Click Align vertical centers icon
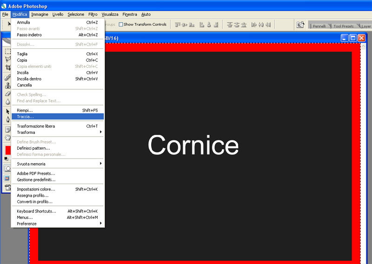Screen dimensions: 372x264 pyautogui.click(x=185, y=25)
